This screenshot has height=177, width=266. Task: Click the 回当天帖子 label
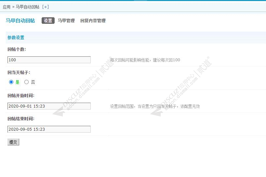[x=19, y=72]
